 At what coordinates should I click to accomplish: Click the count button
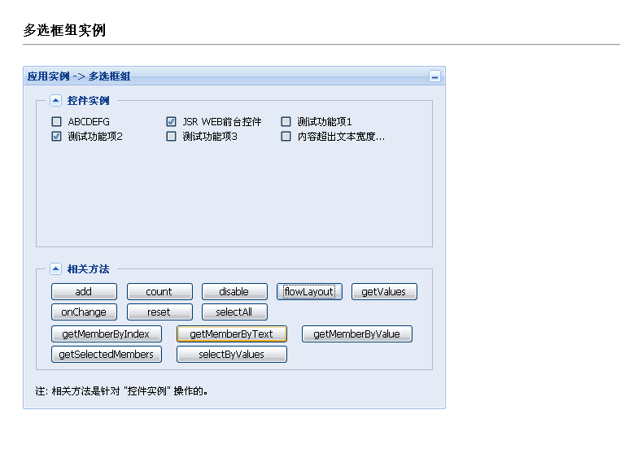pyautogui.click(x=159, y=292)
